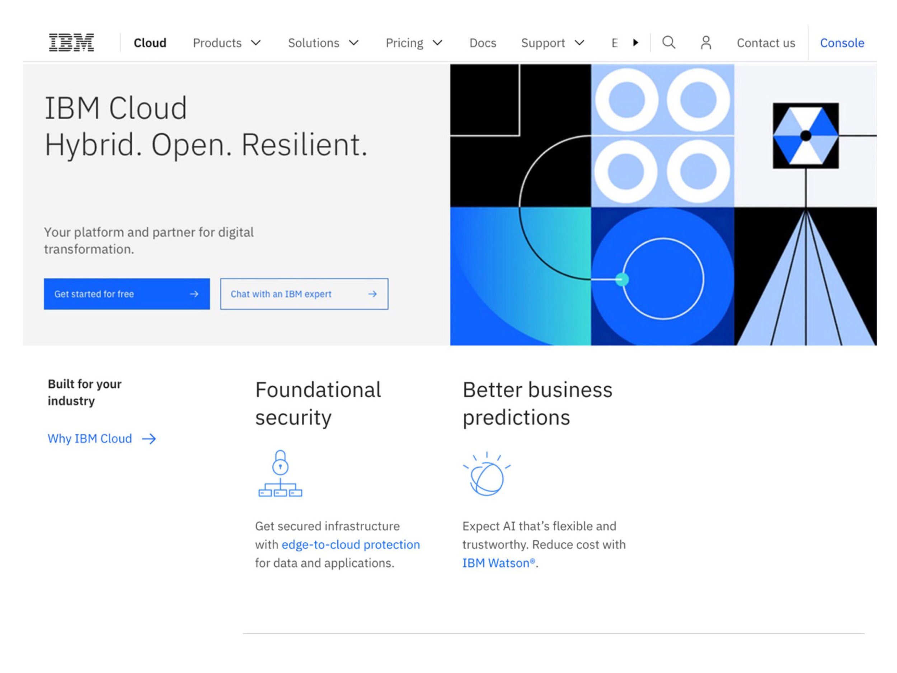Click the arrow next to Why IBM Cloud
Screen dimensions: 897x673
click(150, 439)
